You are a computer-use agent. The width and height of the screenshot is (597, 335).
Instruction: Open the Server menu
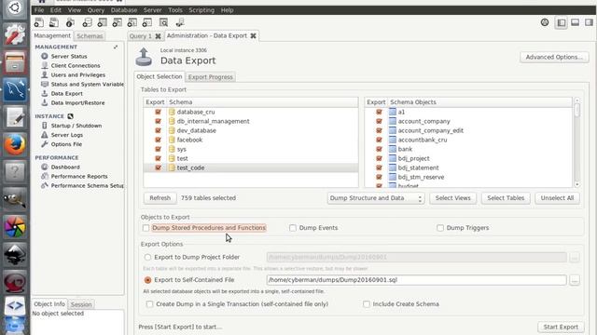point(152,10)
